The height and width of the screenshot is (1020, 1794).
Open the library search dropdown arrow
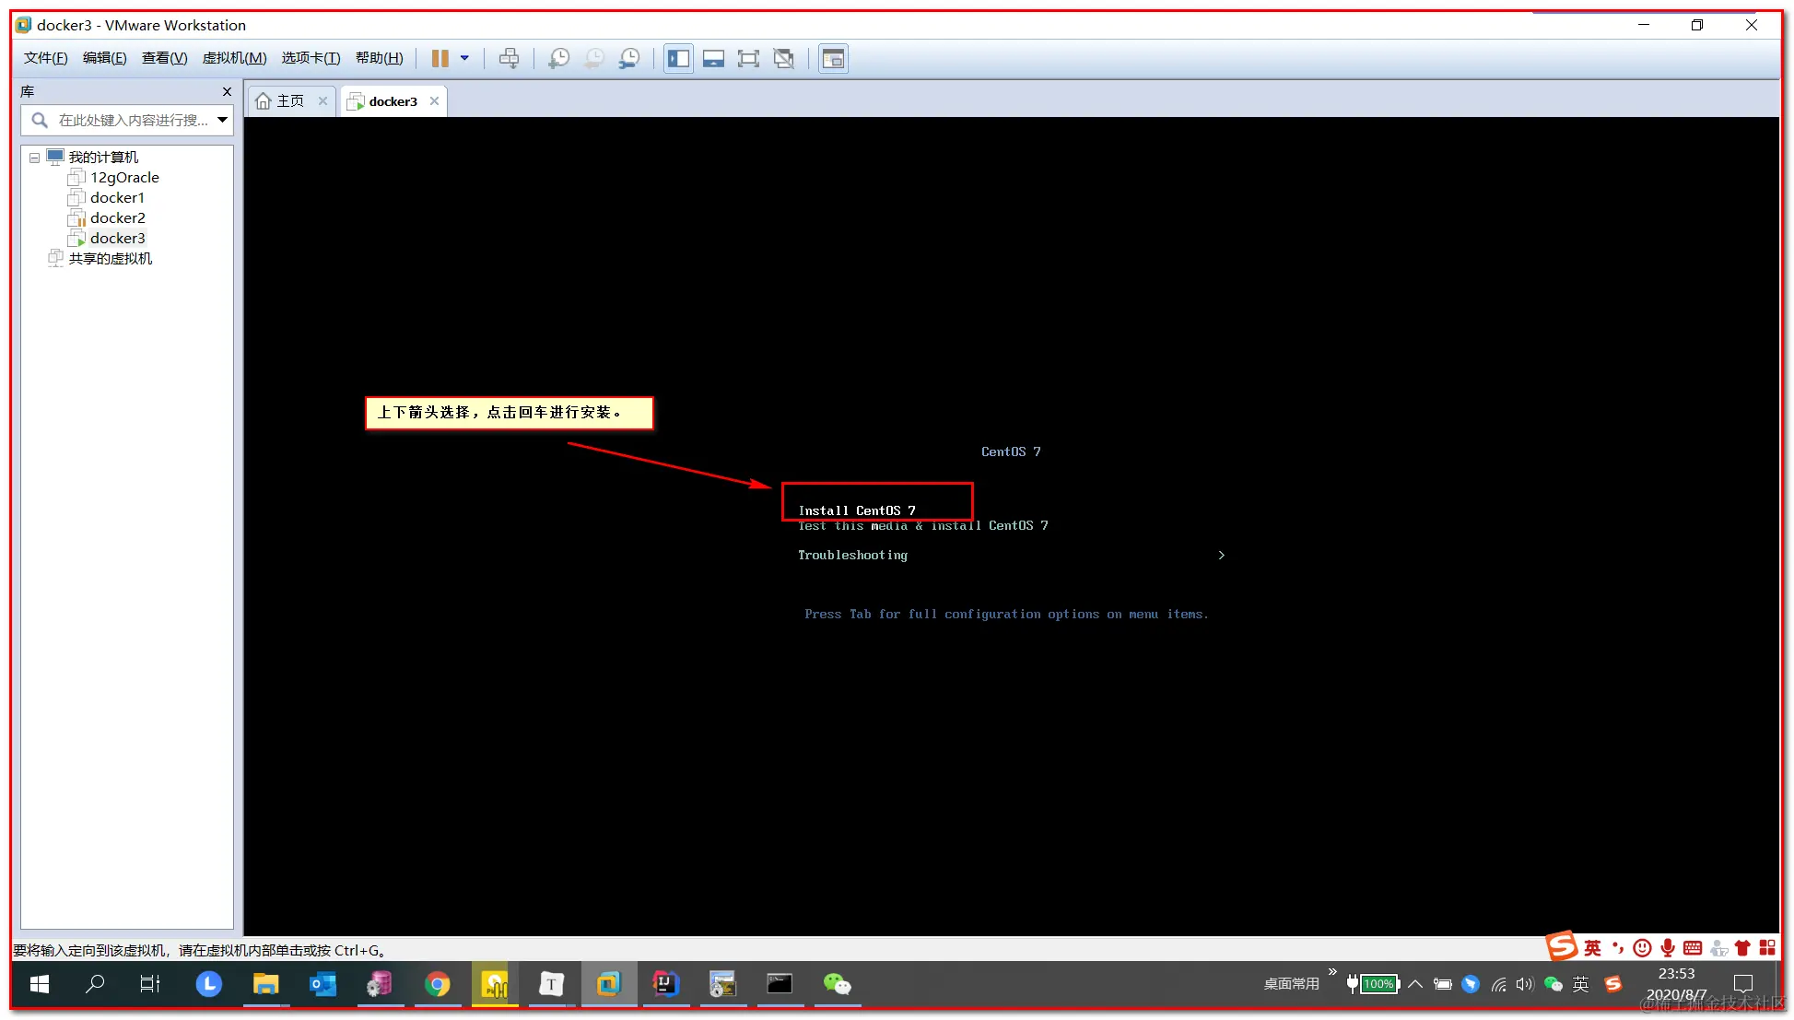[x=222, y=120]
